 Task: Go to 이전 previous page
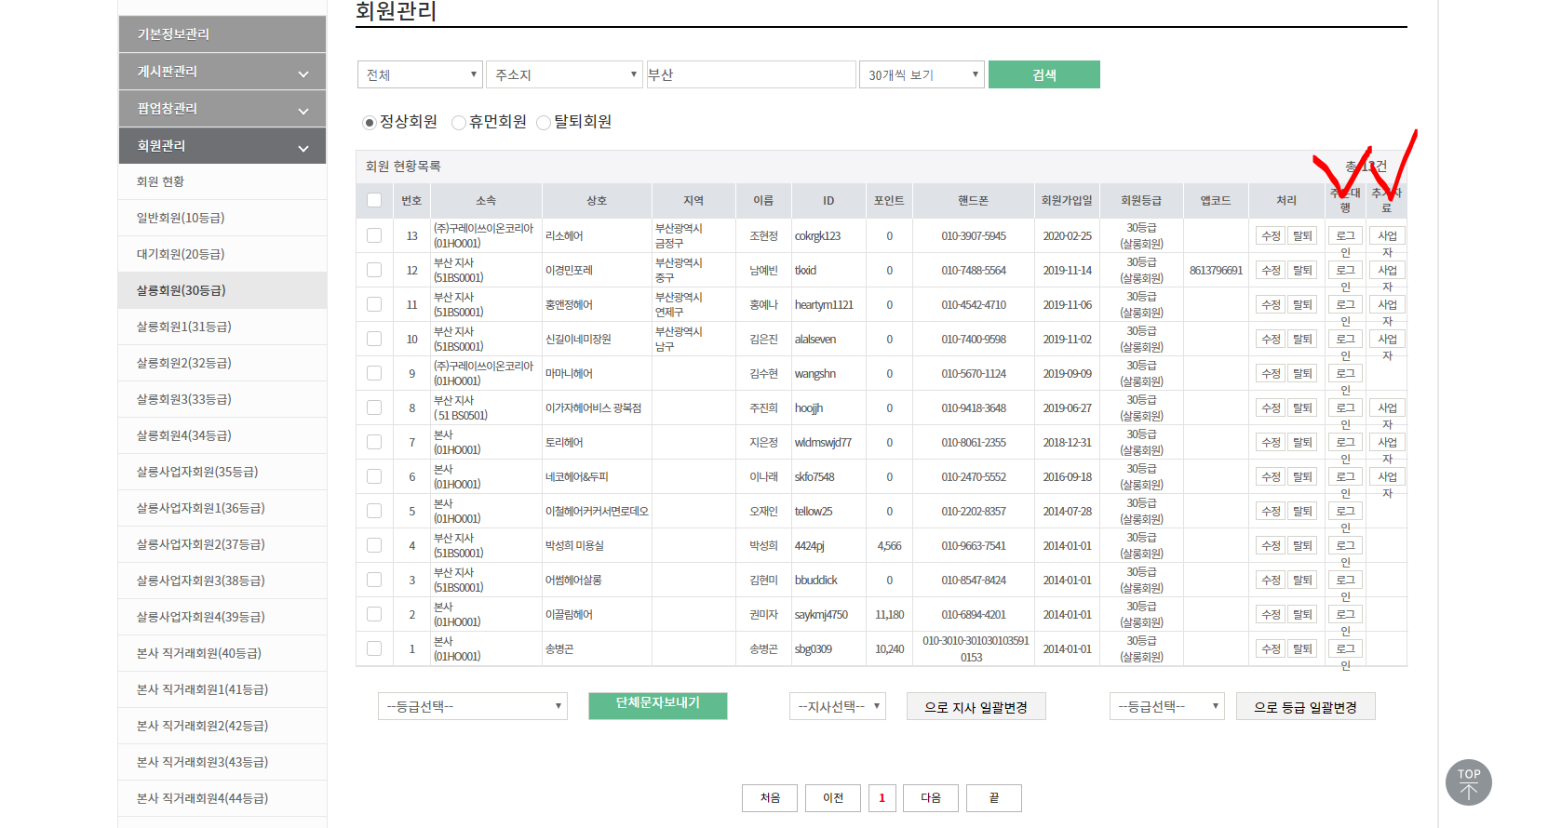833,797
